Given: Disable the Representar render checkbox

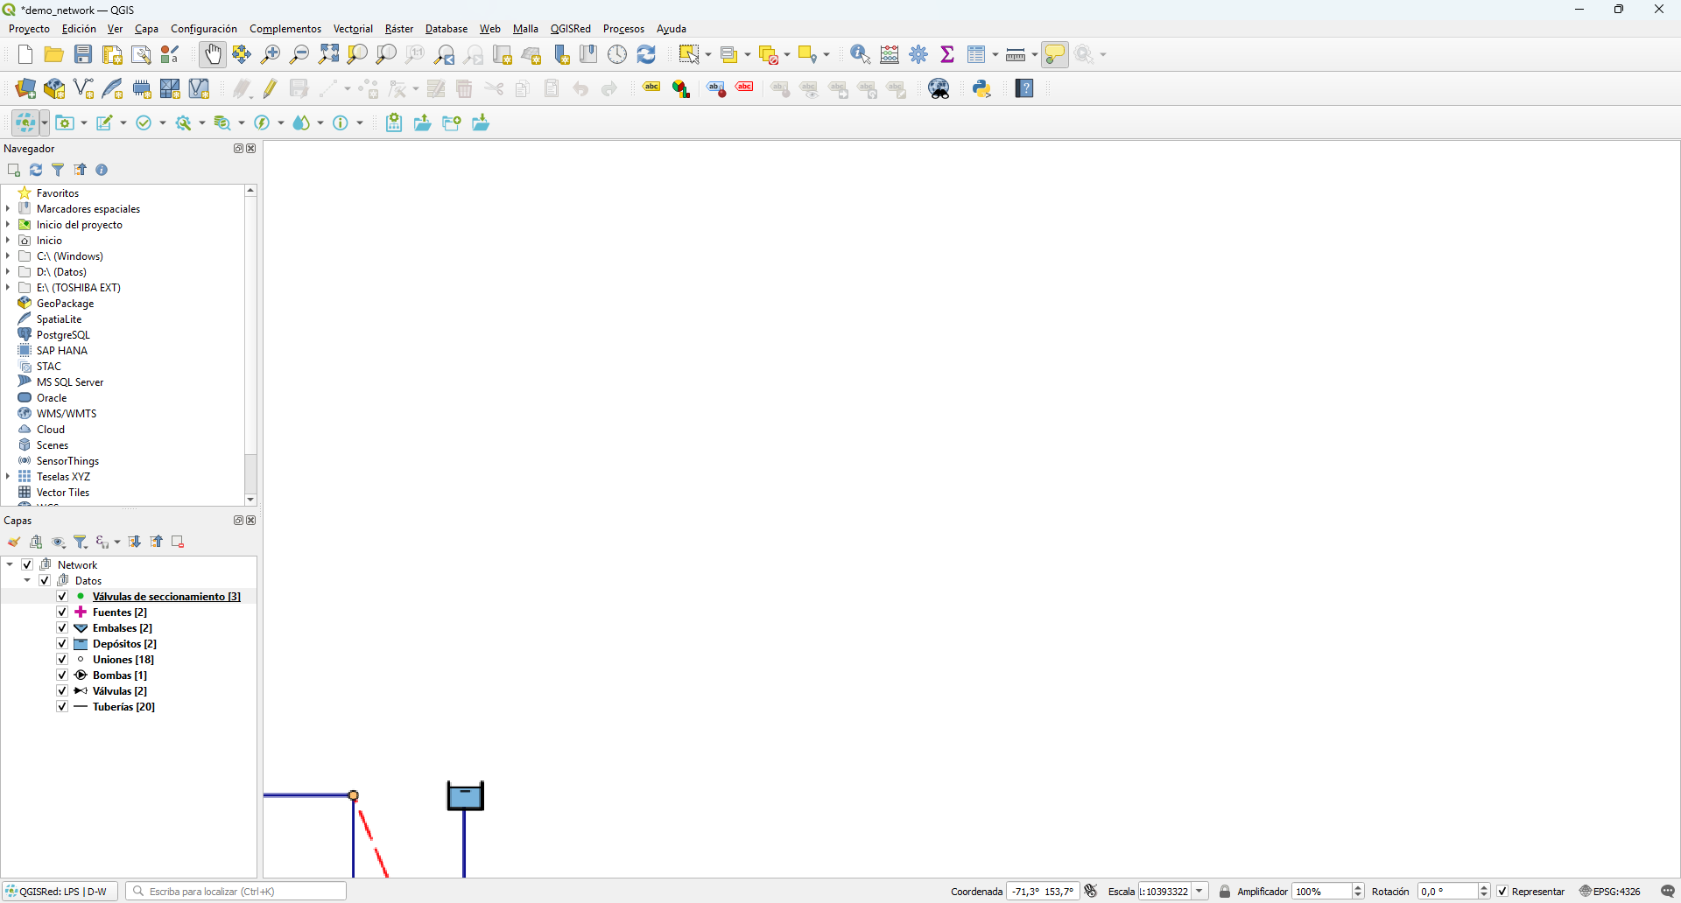Looking at the screenshot, I should 1503,892.
